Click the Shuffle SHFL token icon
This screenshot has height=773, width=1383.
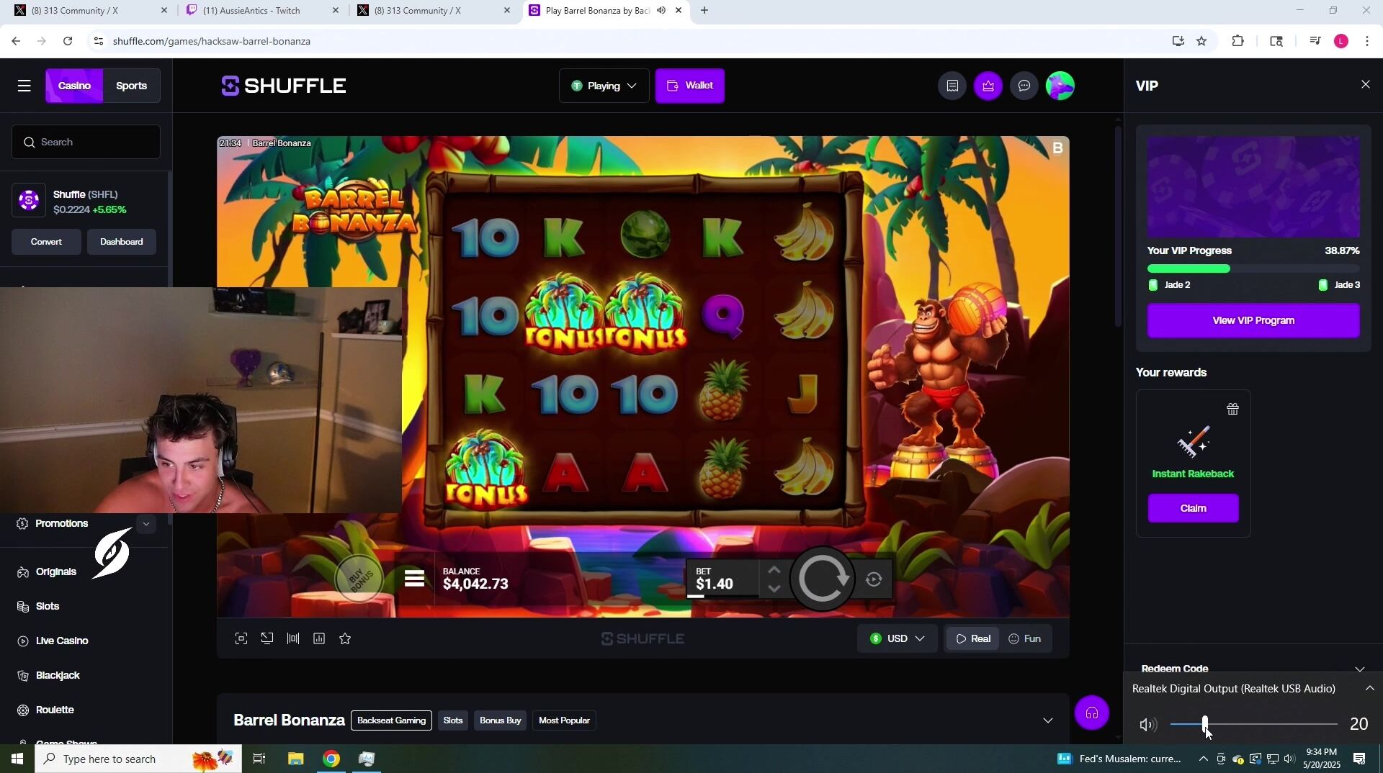[x=29, y=201]
